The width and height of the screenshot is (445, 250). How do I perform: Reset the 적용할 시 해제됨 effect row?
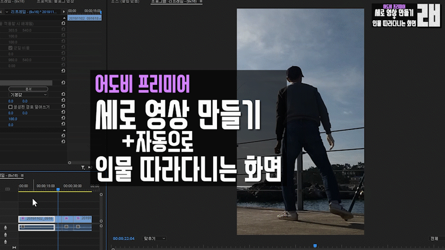[63, 23]
